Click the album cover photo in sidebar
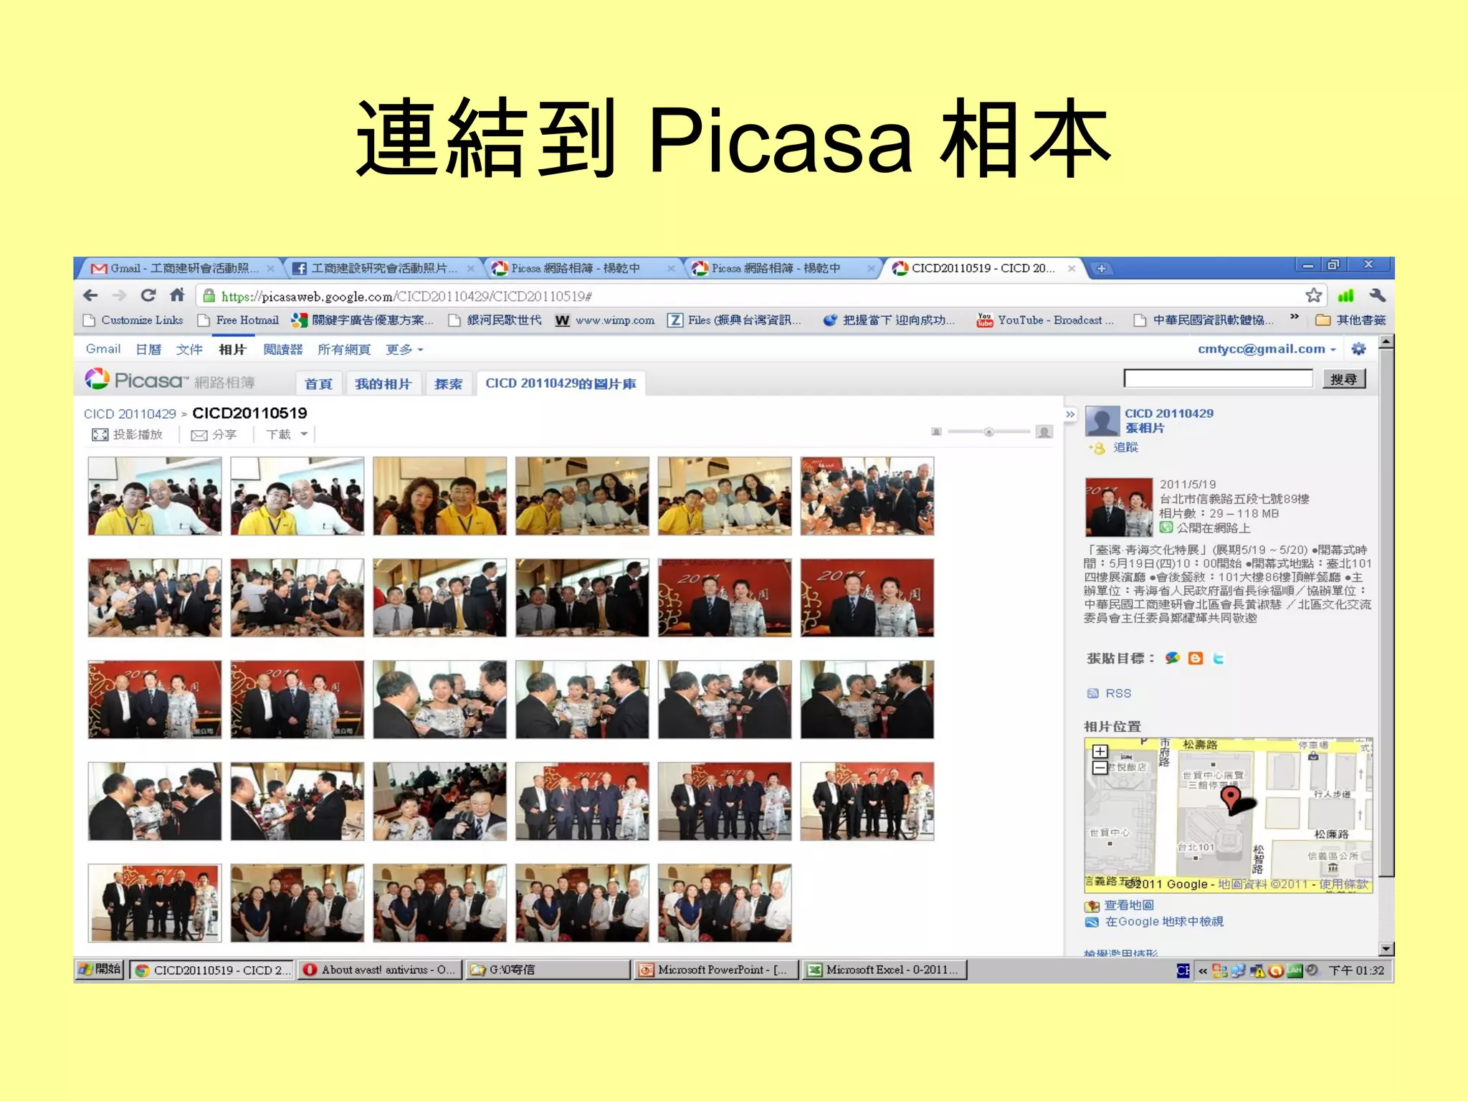 tap(1119, 507)
